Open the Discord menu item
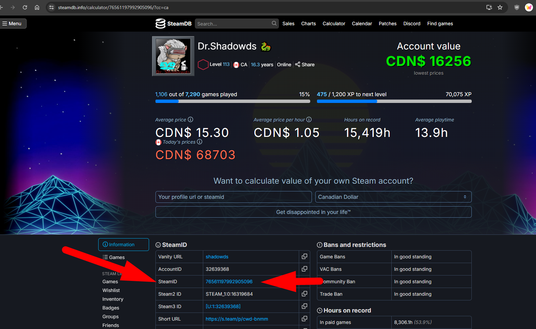Image resolution: width=536 pixels, height=329 pixels. point(412,24)
